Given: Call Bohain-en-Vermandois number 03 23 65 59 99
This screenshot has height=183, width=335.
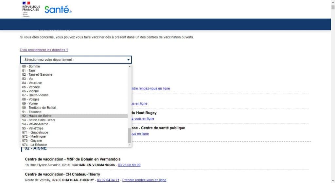Looking at the screenshot, I should [x=129, y=165].
